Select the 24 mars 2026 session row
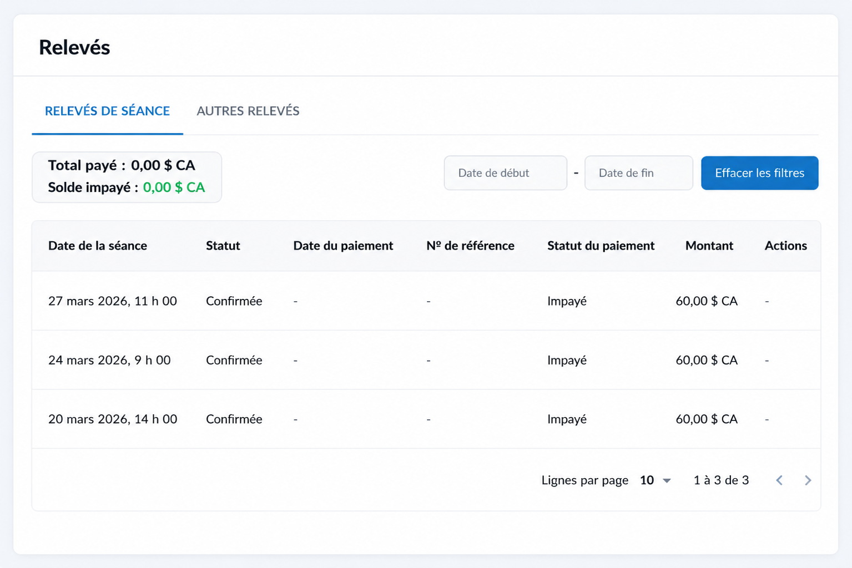The height and width of the screenshot is (568, 852). [x=426, y=360]
